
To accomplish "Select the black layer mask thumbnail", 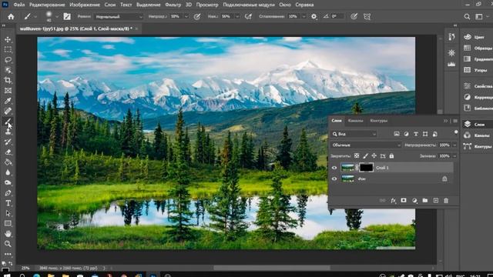I will pos(367,168).
